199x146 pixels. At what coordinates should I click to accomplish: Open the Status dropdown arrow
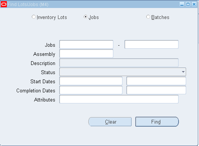coord(183,72)
